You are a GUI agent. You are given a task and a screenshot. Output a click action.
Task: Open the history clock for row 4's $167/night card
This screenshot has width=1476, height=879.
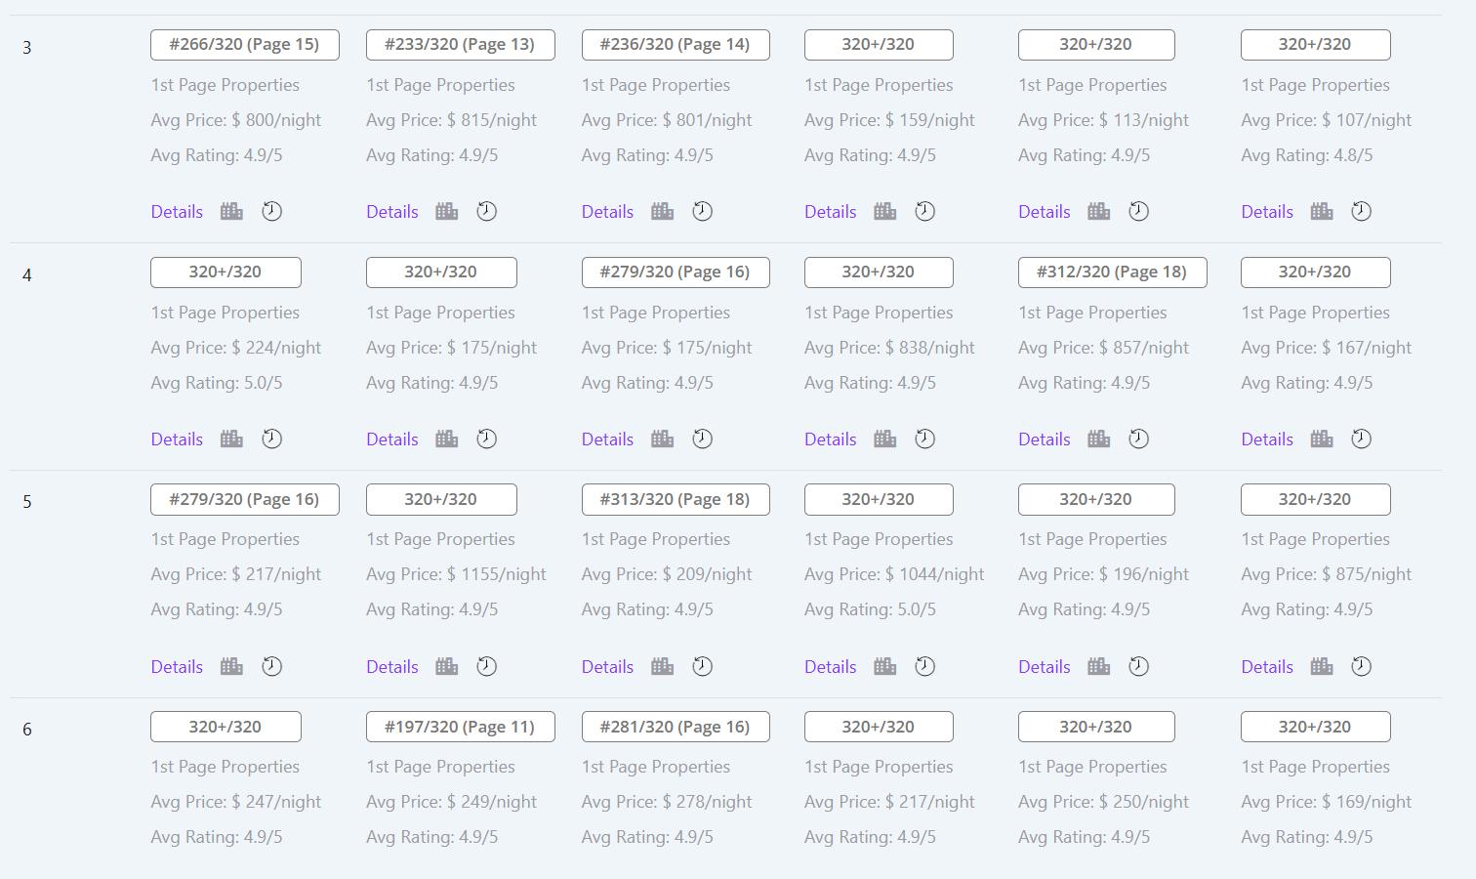[x=1361, y=439]
